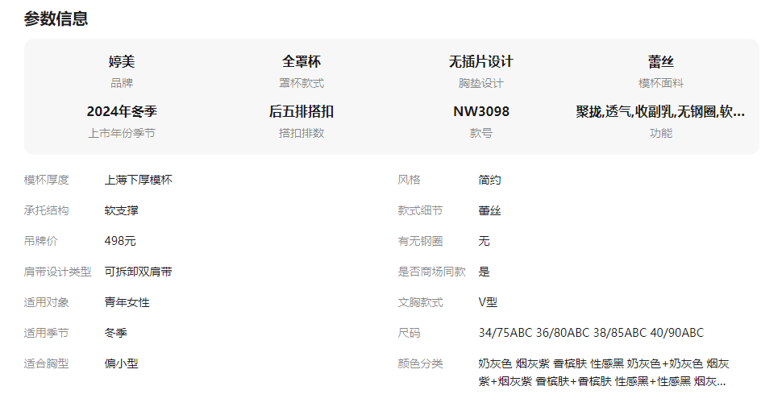Select the brand name 婷美
Image resolution: width=782 pixels, height=411 pixels.
pos(122,62)
